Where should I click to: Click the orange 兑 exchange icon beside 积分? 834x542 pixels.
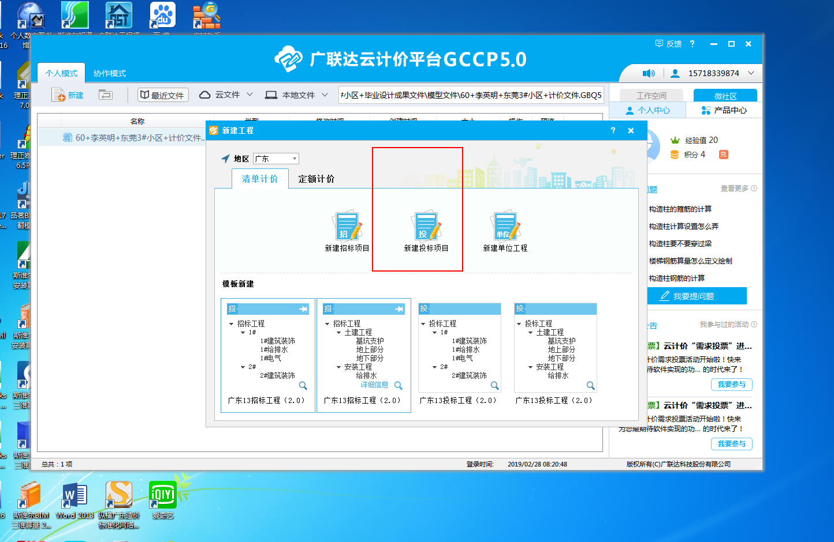(x=724, y=155)
